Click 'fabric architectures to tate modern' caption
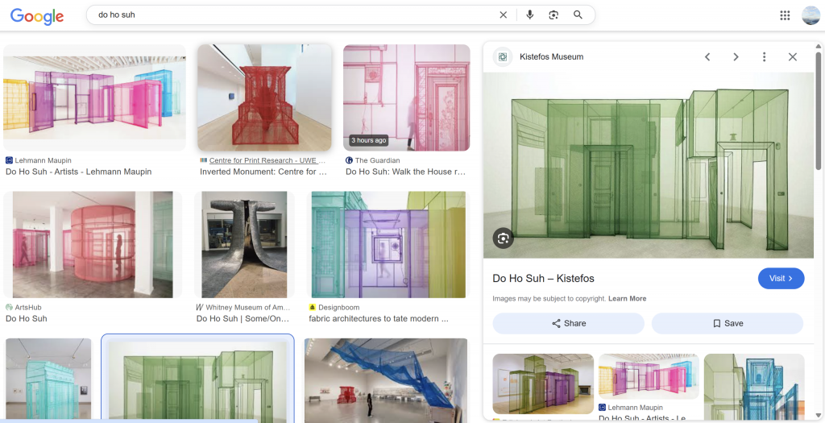 coord(379,318)
